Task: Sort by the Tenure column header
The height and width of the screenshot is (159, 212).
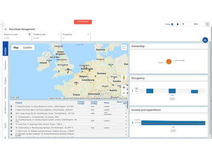Action: (x=106, y=103)
